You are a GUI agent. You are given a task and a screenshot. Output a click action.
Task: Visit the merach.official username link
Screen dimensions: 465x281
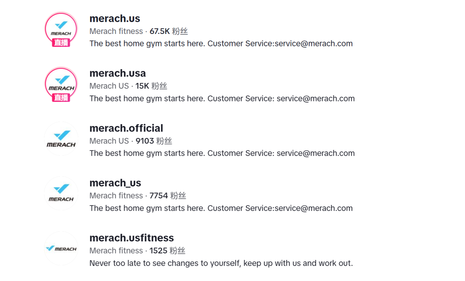[x=126, y=128]
